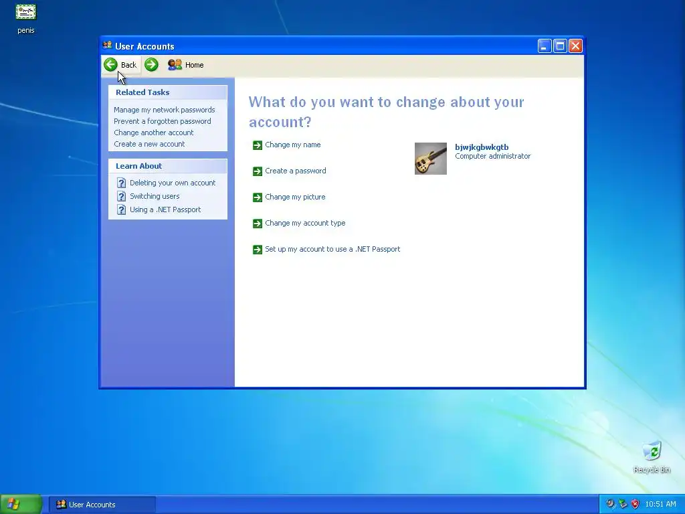Screen dimensions: 685x514
Task: Click the account name bjwjkgbwkgtb
Action: (482, 147)
